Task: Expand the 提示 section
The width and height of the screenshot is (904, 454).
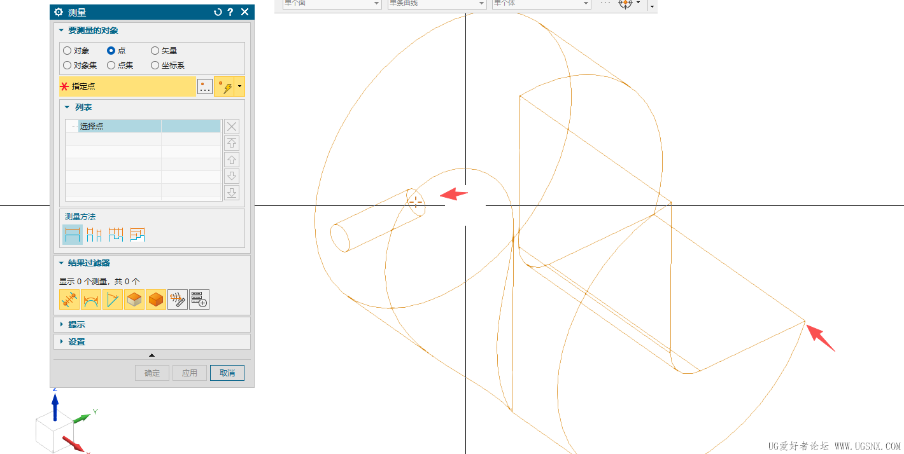Action: point(61,324)
